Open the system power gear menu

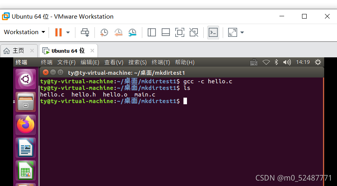pyautogui.click(x=318, y=62)
